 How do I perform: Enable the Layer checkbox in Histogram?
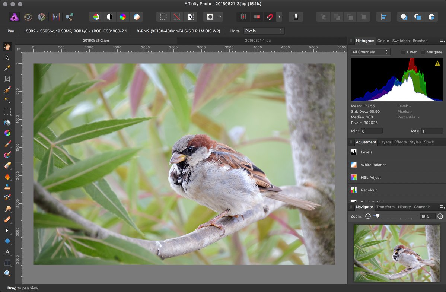coord(403,52)
